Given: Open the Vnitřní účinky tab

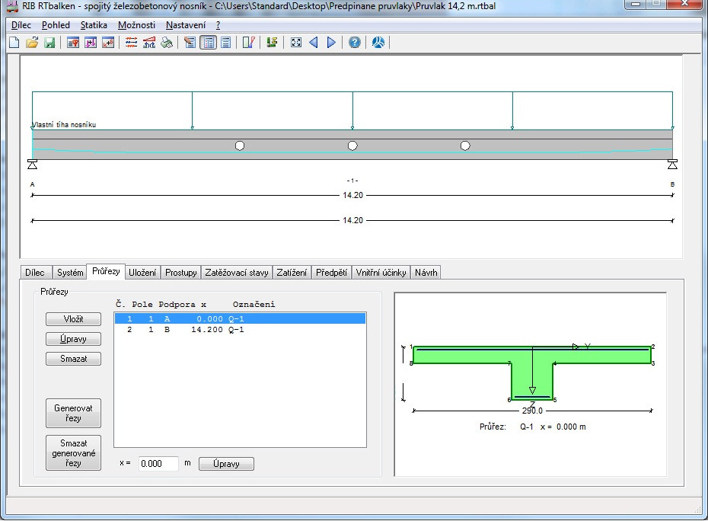Looking at the screenshot, I should (381, 273).
